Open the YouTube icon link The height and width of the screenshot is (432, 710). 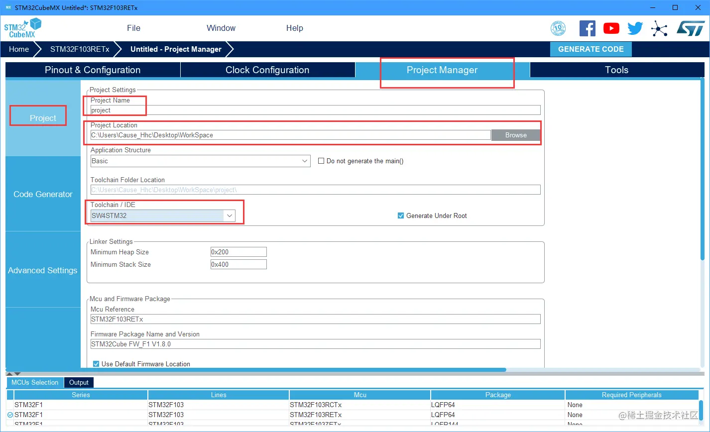[x=611, y=28]
